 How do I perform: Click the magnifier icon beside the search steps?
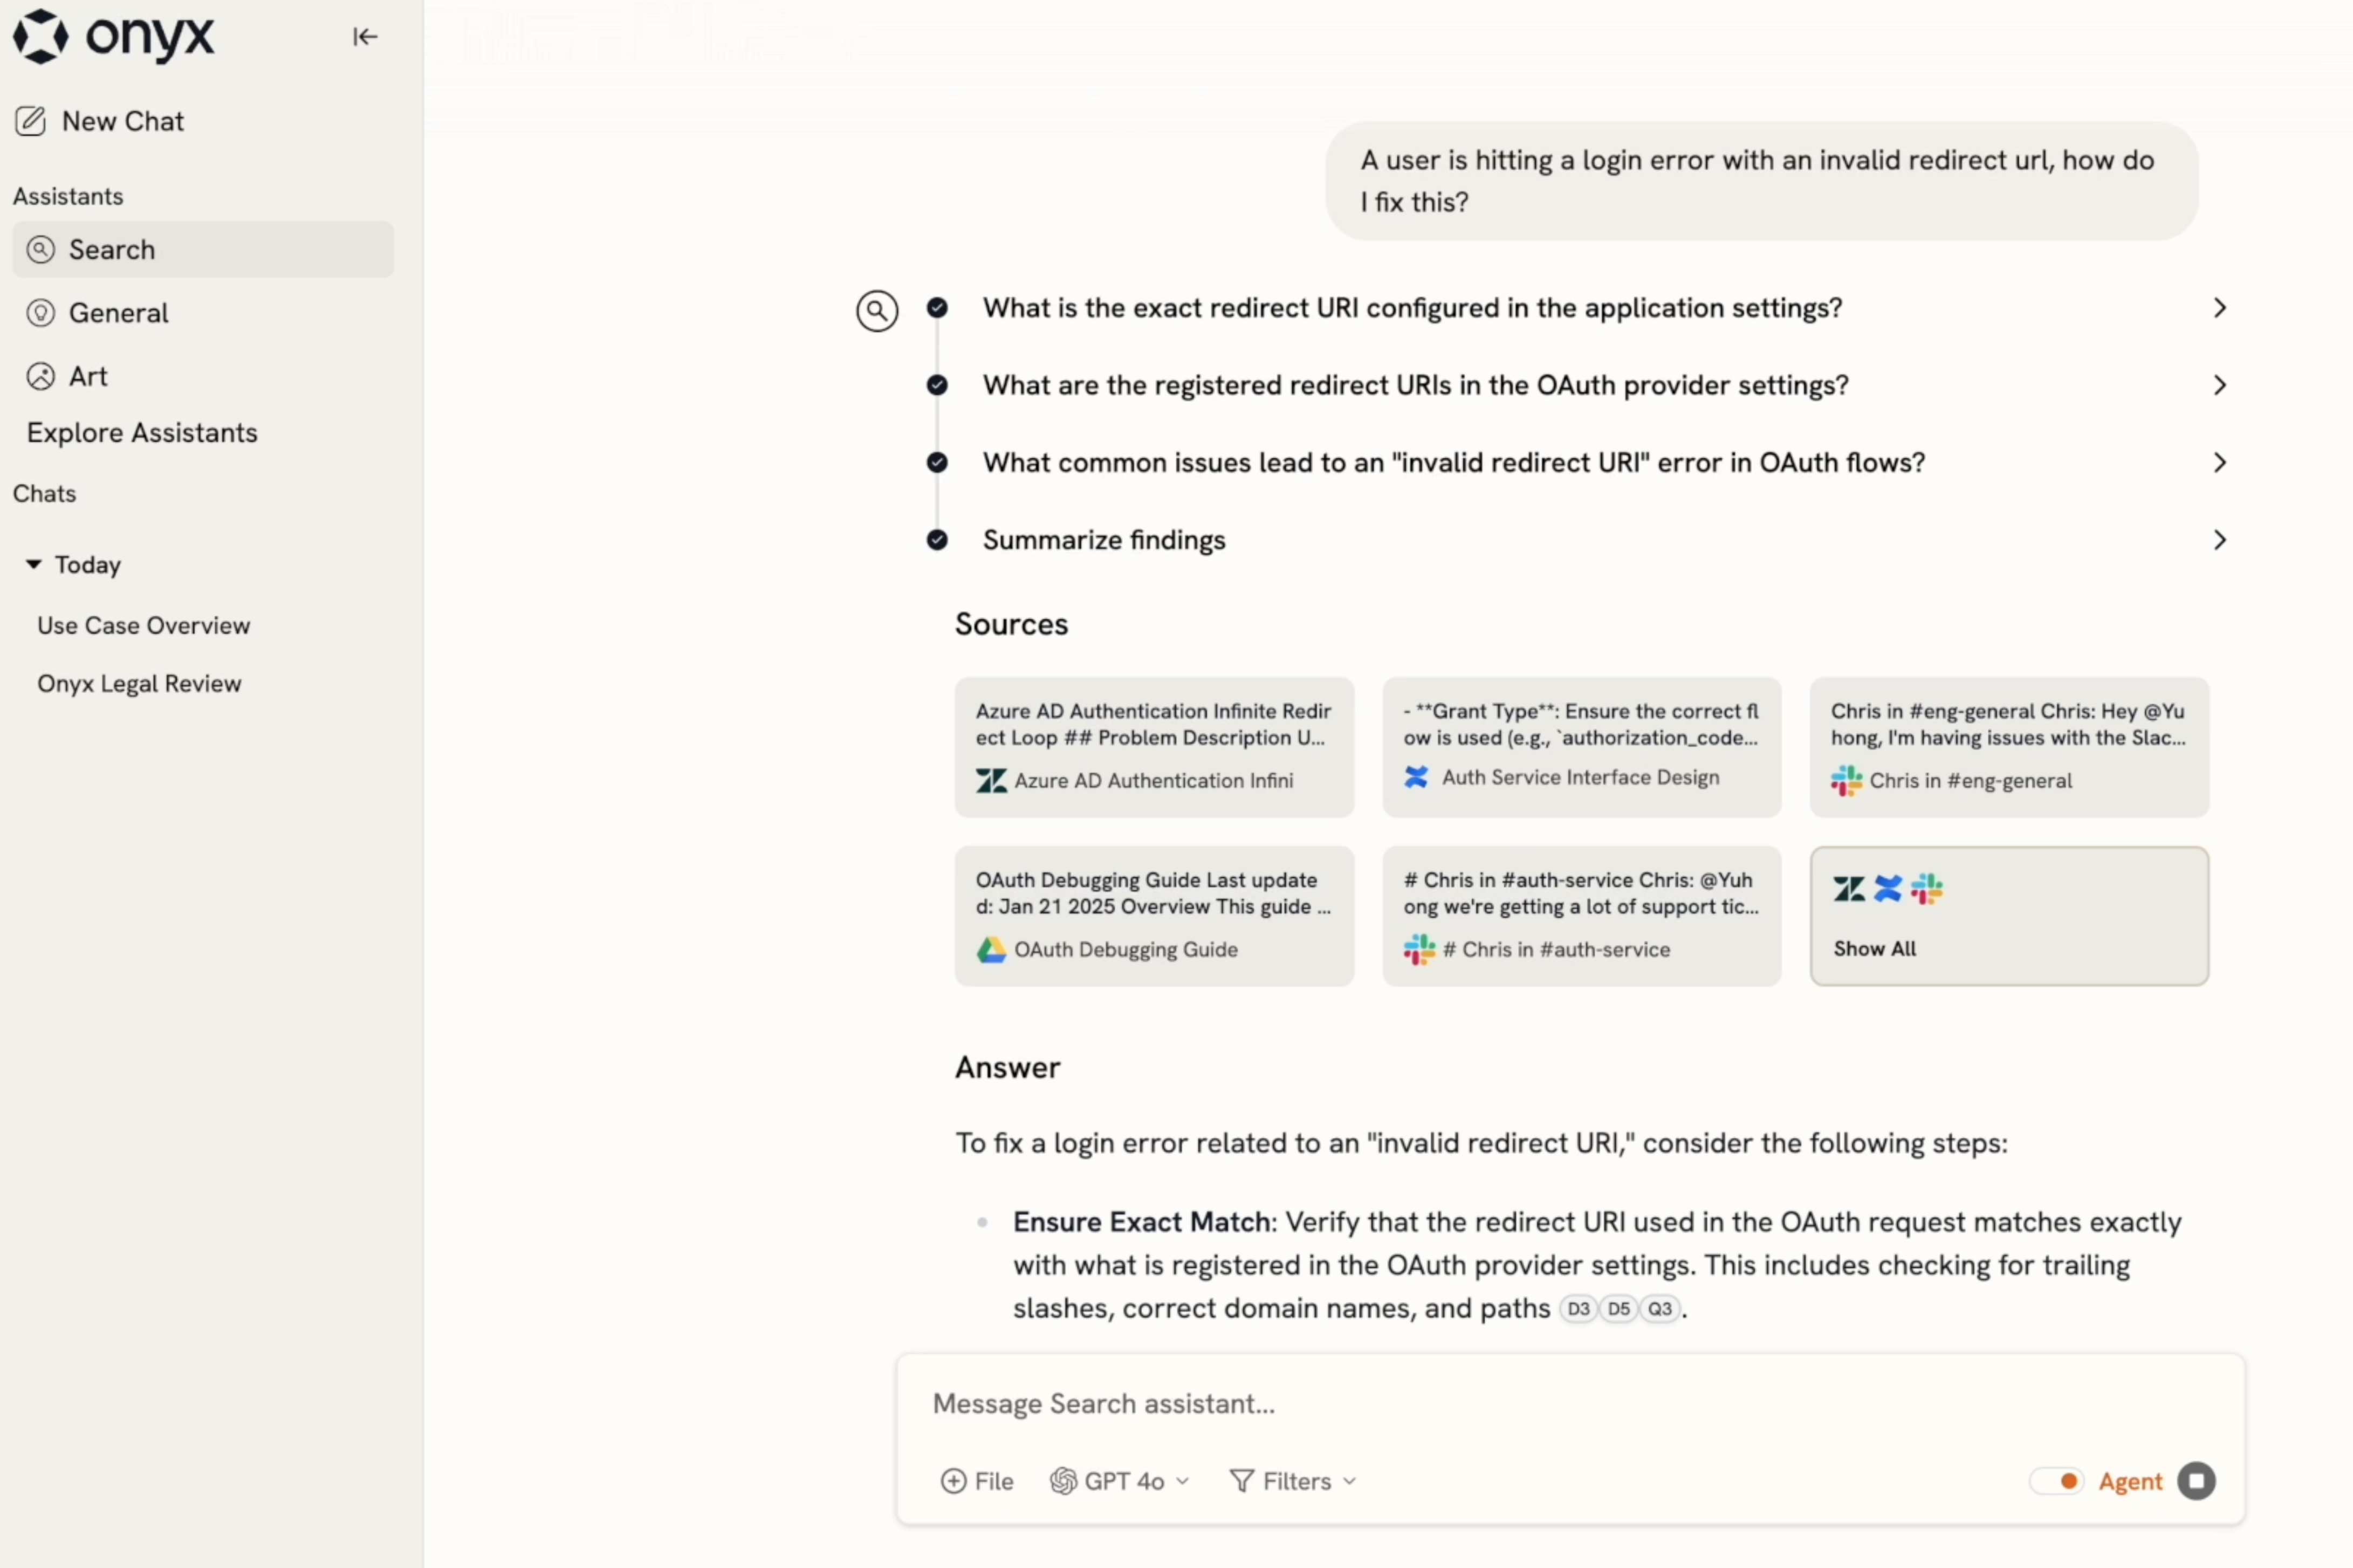tap(876, 311)
